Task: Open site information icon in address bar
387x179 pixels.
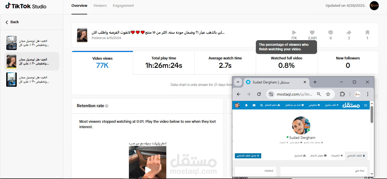Action: (x=271, y=94)
